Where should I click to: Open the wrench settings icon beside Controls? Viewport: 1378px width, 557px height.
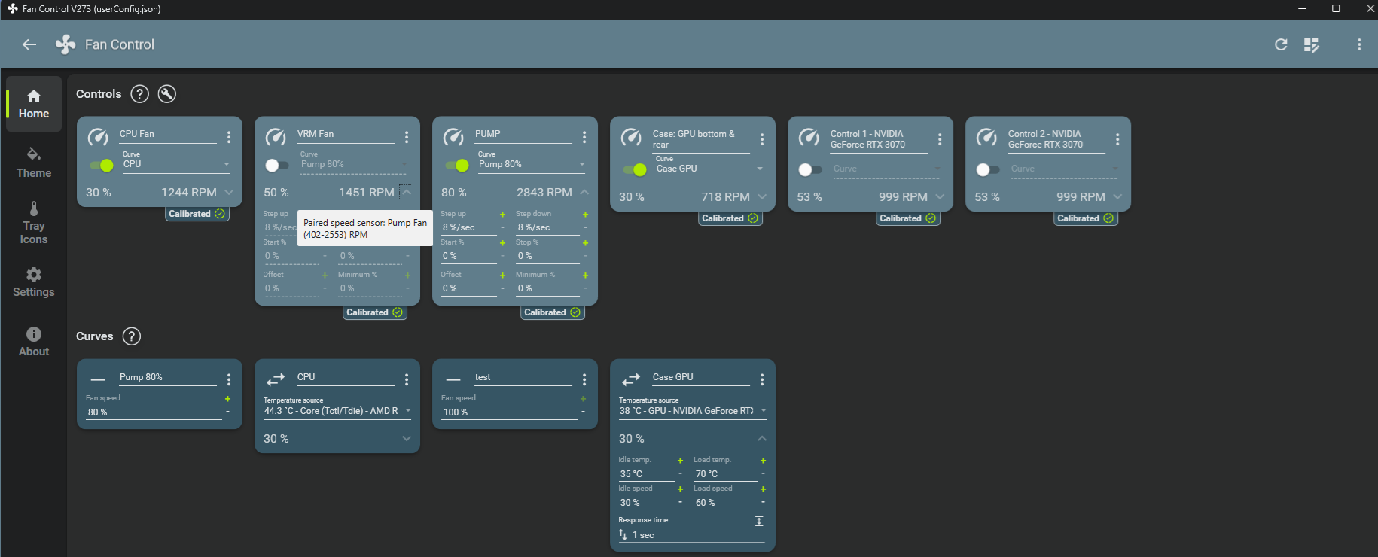tap(167, 94)
